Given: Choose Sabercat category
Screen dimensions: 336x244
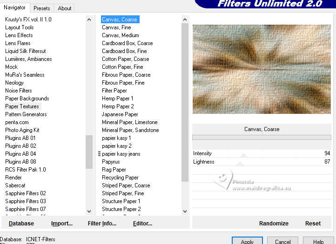Looking at the screenshot, I should 15,185.
